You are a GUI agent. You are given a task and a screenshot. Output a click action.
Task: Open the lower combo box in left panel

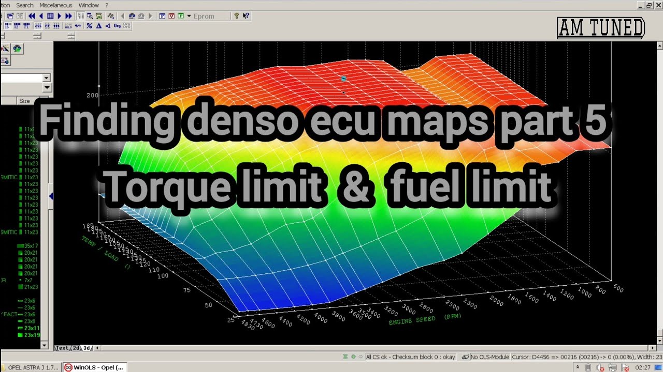47,88
